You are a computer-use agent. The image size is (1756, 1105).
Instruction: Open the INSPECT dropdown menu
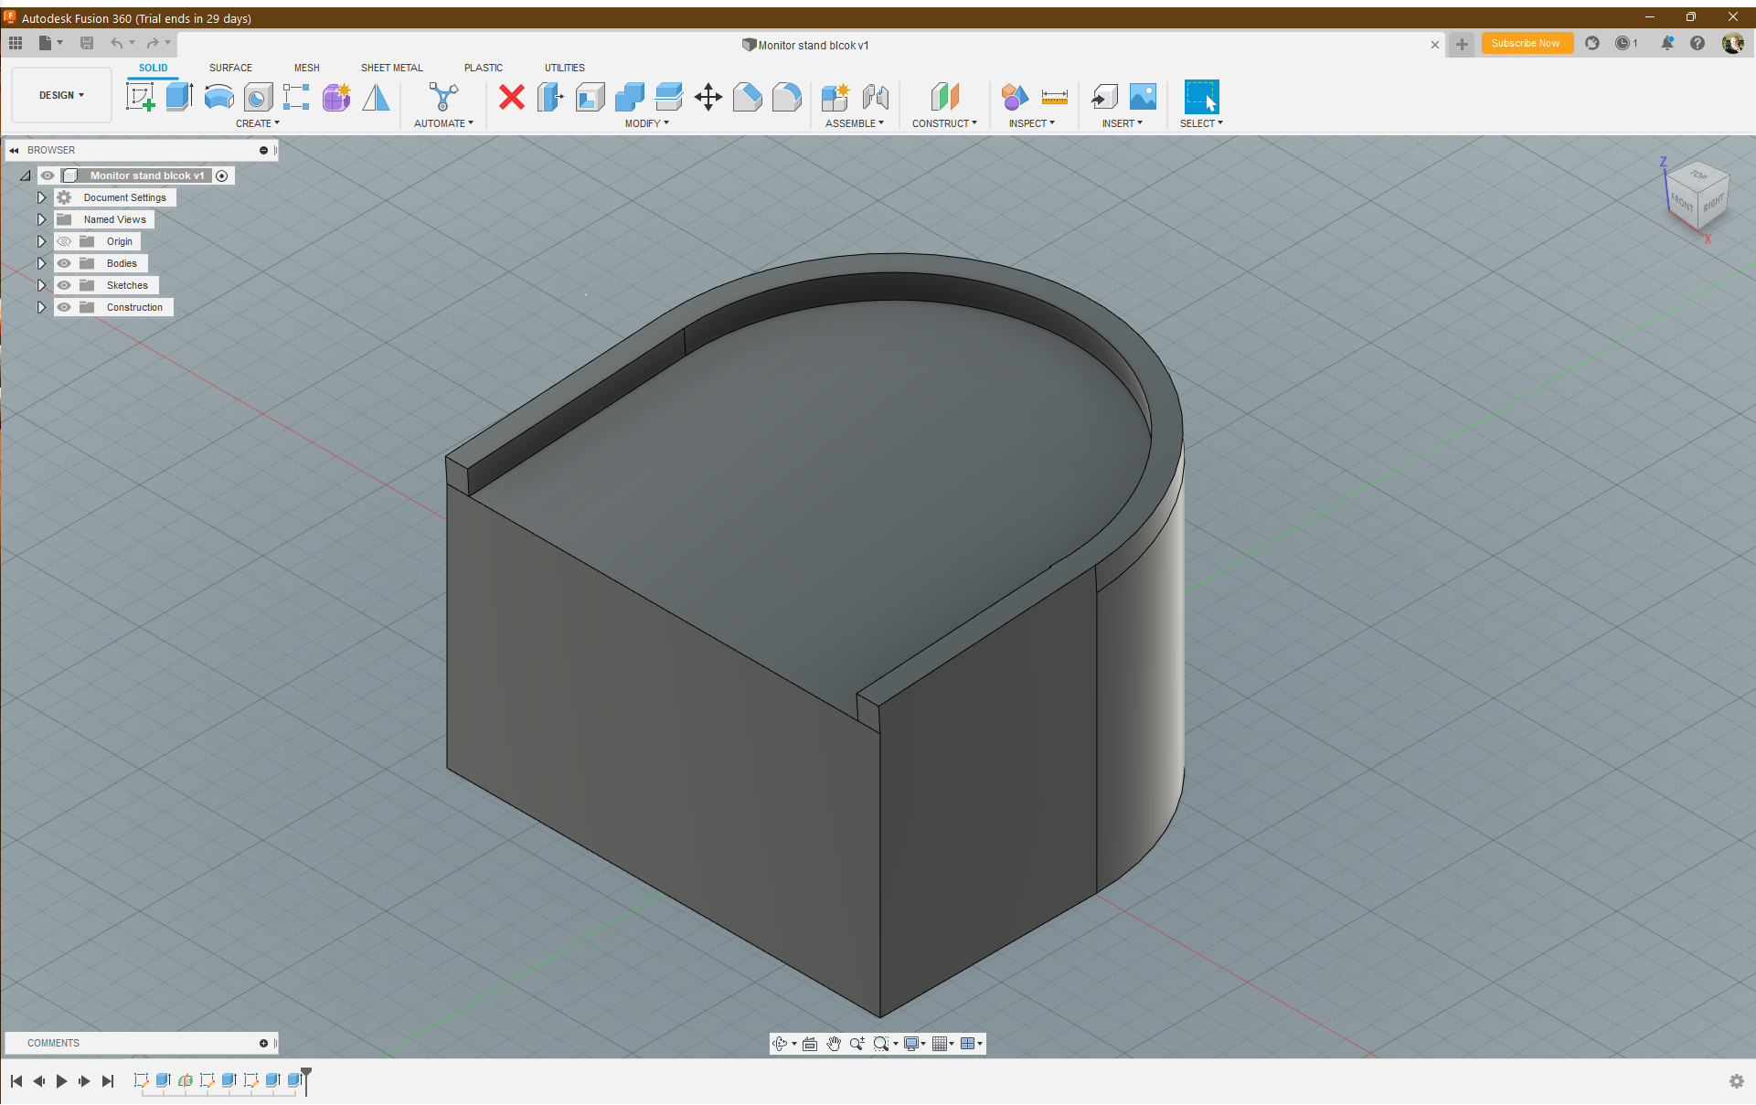1032,123
